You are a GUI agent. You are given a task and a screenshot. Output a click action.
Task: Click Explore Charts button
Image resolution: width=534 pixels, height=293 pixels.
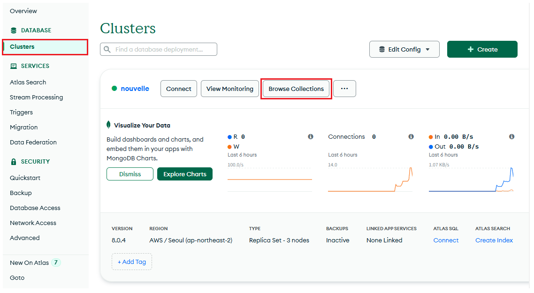tap(185, 174)
